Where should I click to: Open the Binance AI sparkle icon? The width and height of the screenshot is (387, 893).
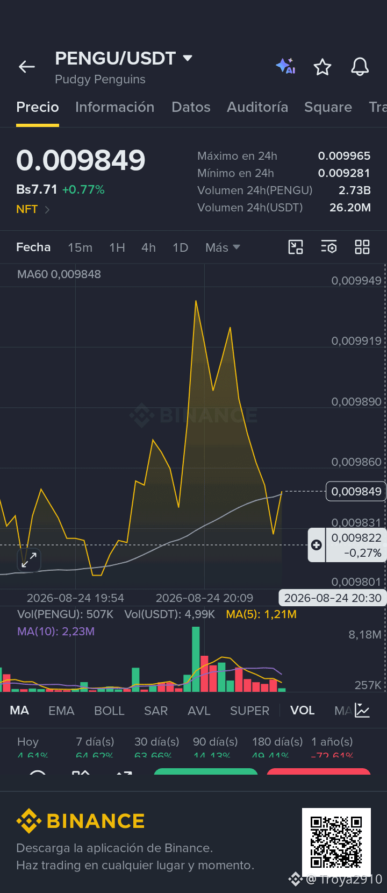click(285, 66)
